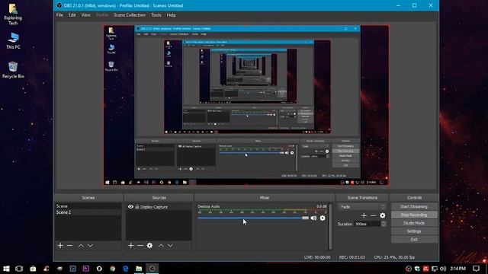Remove the selected source with the Sources minus button
Screen dimensions: 488x274
pos(140,246)
